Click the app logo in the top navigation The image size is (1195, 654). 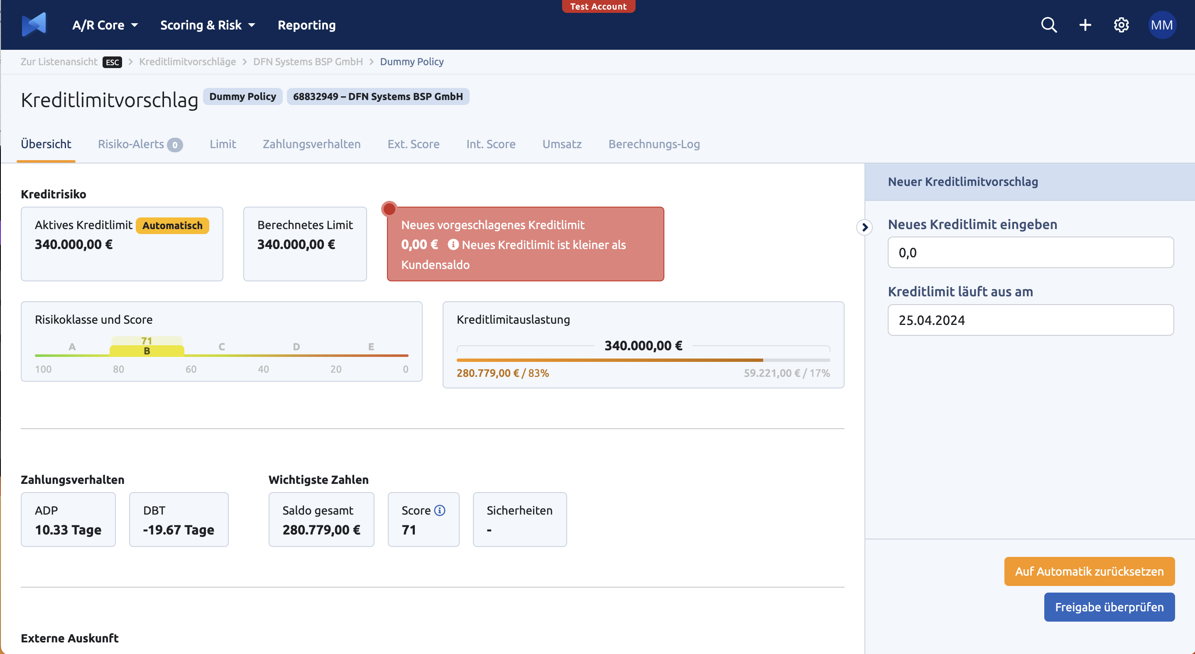click(34, 24)
